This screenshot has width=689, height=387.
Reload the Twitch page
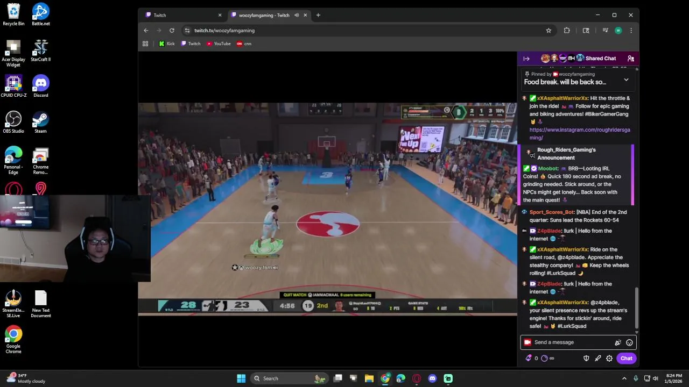pyautogui.click(x=172, y=31)
